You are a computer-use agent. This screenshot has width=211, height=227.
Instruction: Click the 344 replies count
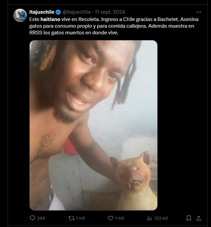click(x=41, y=218)
